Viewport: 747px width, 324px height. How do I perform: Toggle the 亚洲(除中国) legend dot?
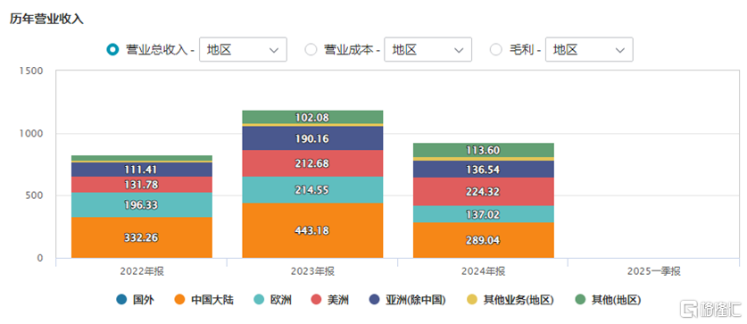point(375,300)
